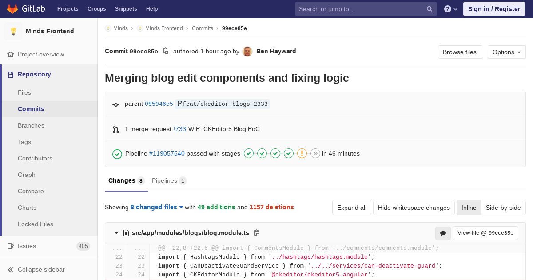Open the Pipelines tab
Image resolution: width=533 pixels, height=280 pixels.
(169, 180)
